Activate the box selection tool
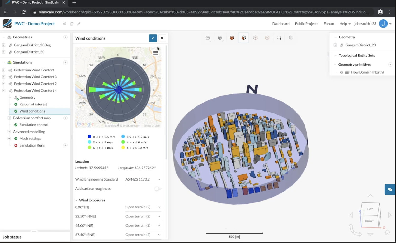The width and height of the screenshot is (396, 243). click(279, 38)
